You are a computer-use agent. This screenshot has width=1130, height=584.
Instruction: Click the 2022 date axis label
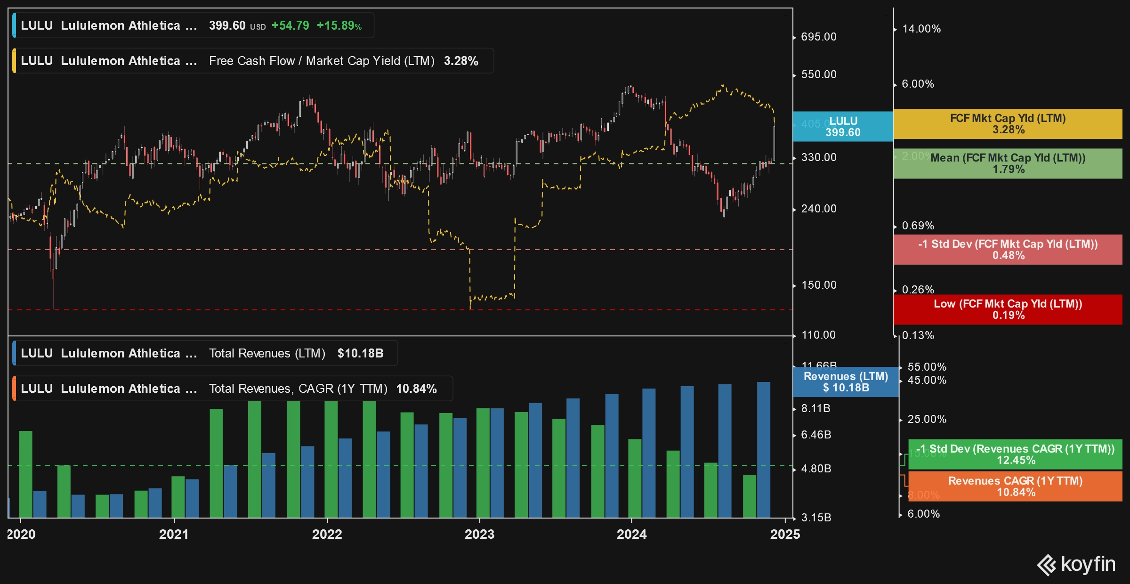pyautogui.click(x=327, y=534)
